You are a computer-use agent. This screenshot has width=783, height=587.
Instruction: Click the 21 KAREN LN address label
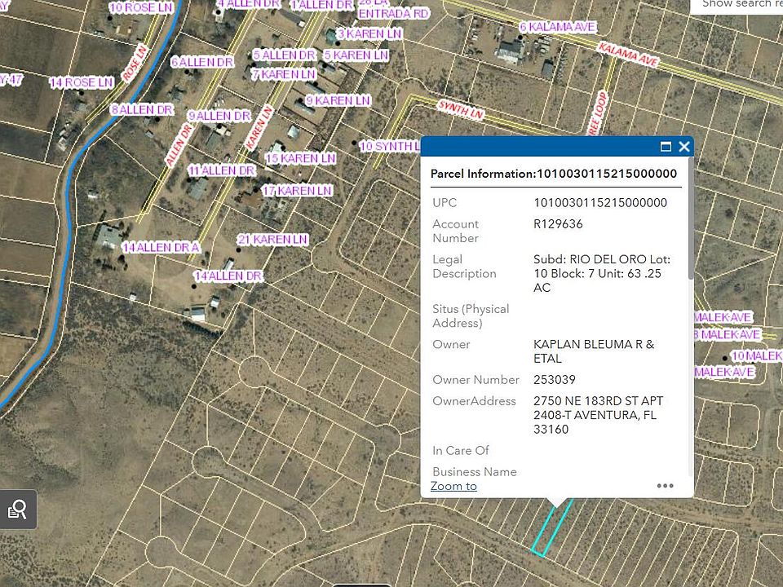[272, 240]
